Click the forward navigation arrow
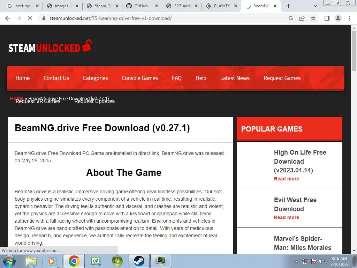The image size is (357, 268). tap(19, 18)
